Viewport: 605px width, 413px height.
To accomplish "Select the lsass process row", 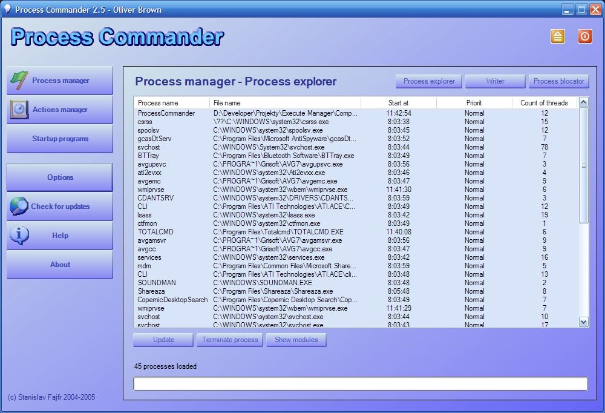I will 356,215.
